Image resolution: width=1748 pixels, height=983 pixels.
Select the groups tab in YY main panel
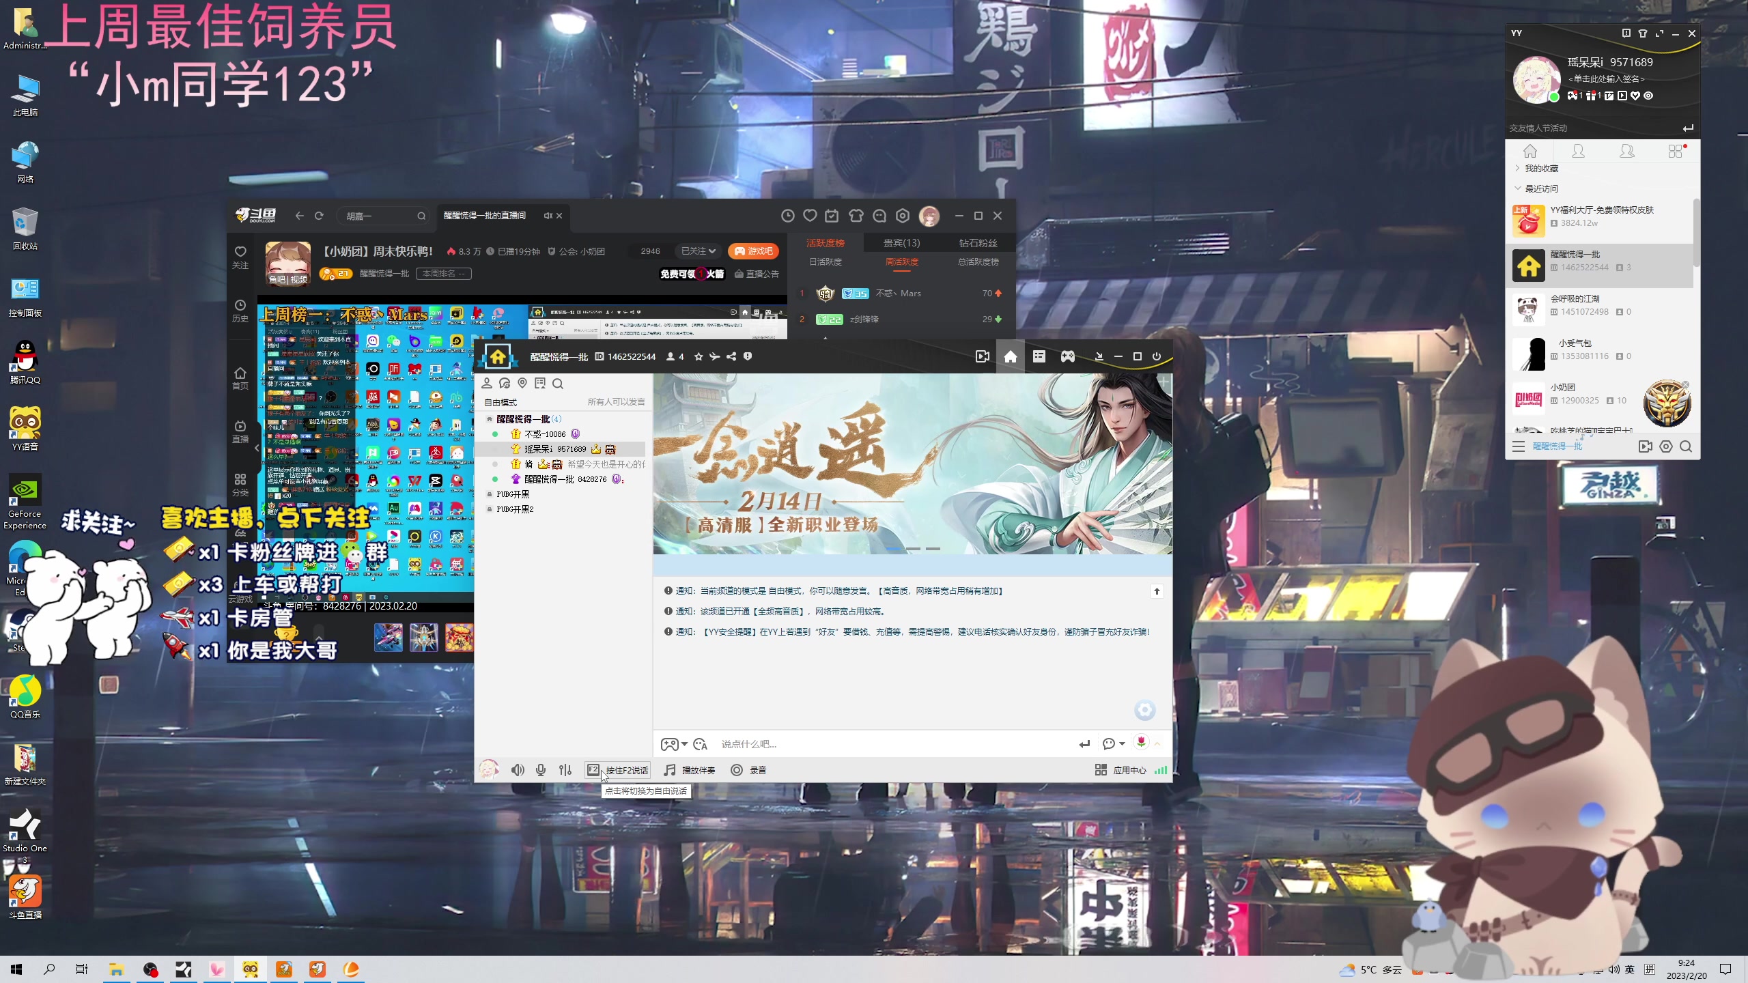coord(1627,152)
